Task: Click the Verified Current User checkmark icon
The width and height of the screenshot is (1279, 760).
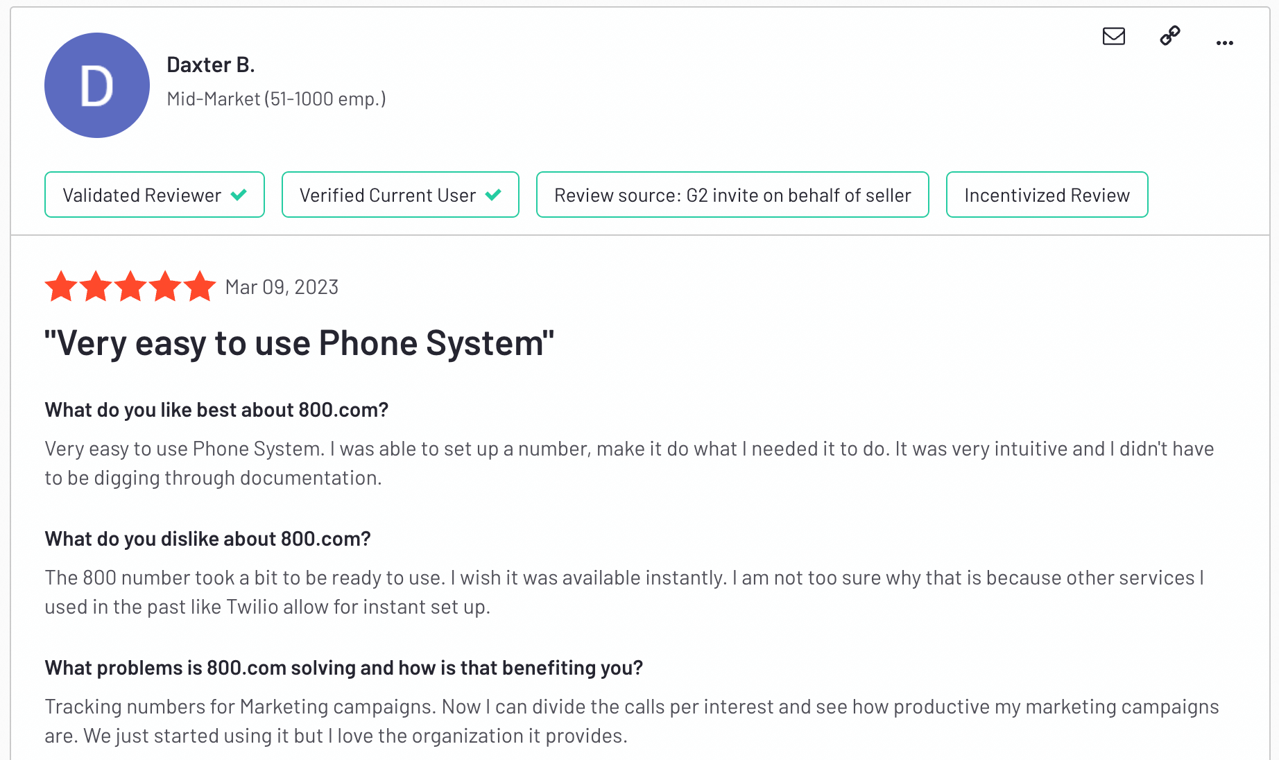Action: (x=493, y=195)
